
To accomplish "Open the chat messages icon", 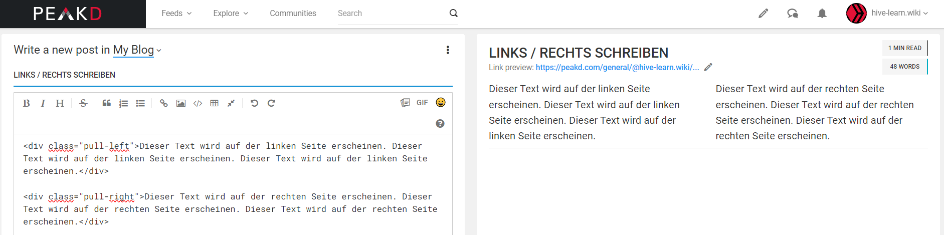I will click(x=793, y=14).
